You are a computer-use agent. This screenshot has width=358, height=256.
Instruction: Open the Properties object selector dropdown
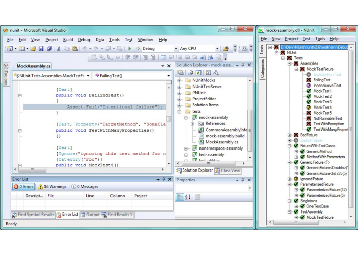click(x=250, y=188)
